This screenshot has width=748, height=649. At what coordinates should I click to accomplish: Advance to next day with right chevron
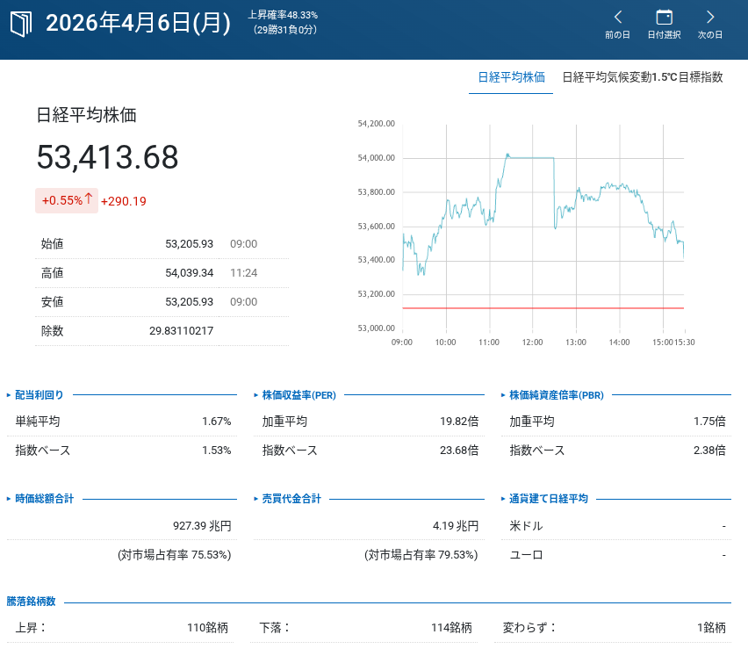click(710, 17)
